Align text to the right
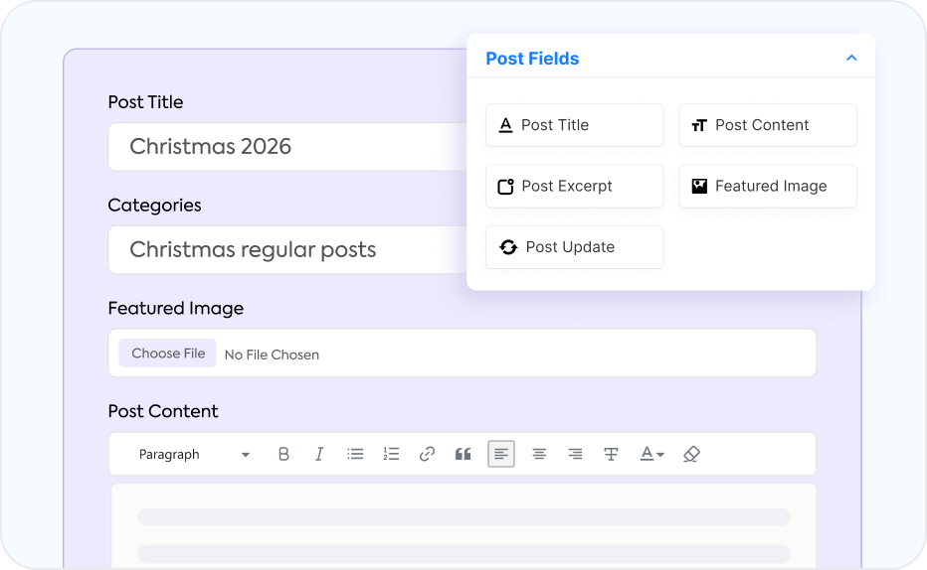This screenshot has height=570, width=927. tap(575, 454)
